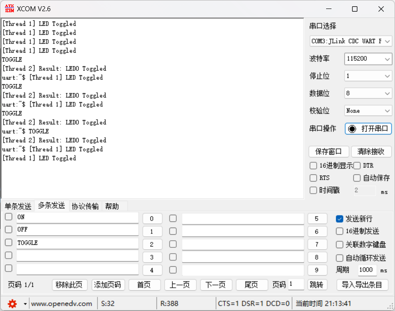Viewport: 395px width, 311px height.
Task: Send the OFF command with button 1
Action: pos(152,232)
